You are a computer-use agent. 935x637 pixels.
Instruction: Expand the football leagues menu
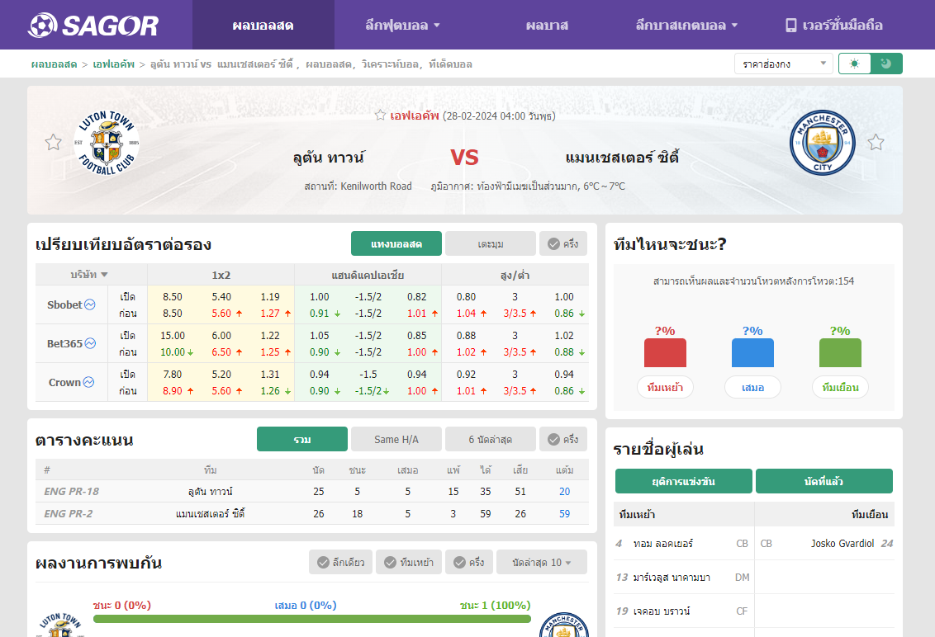click(x=402, y=25)
